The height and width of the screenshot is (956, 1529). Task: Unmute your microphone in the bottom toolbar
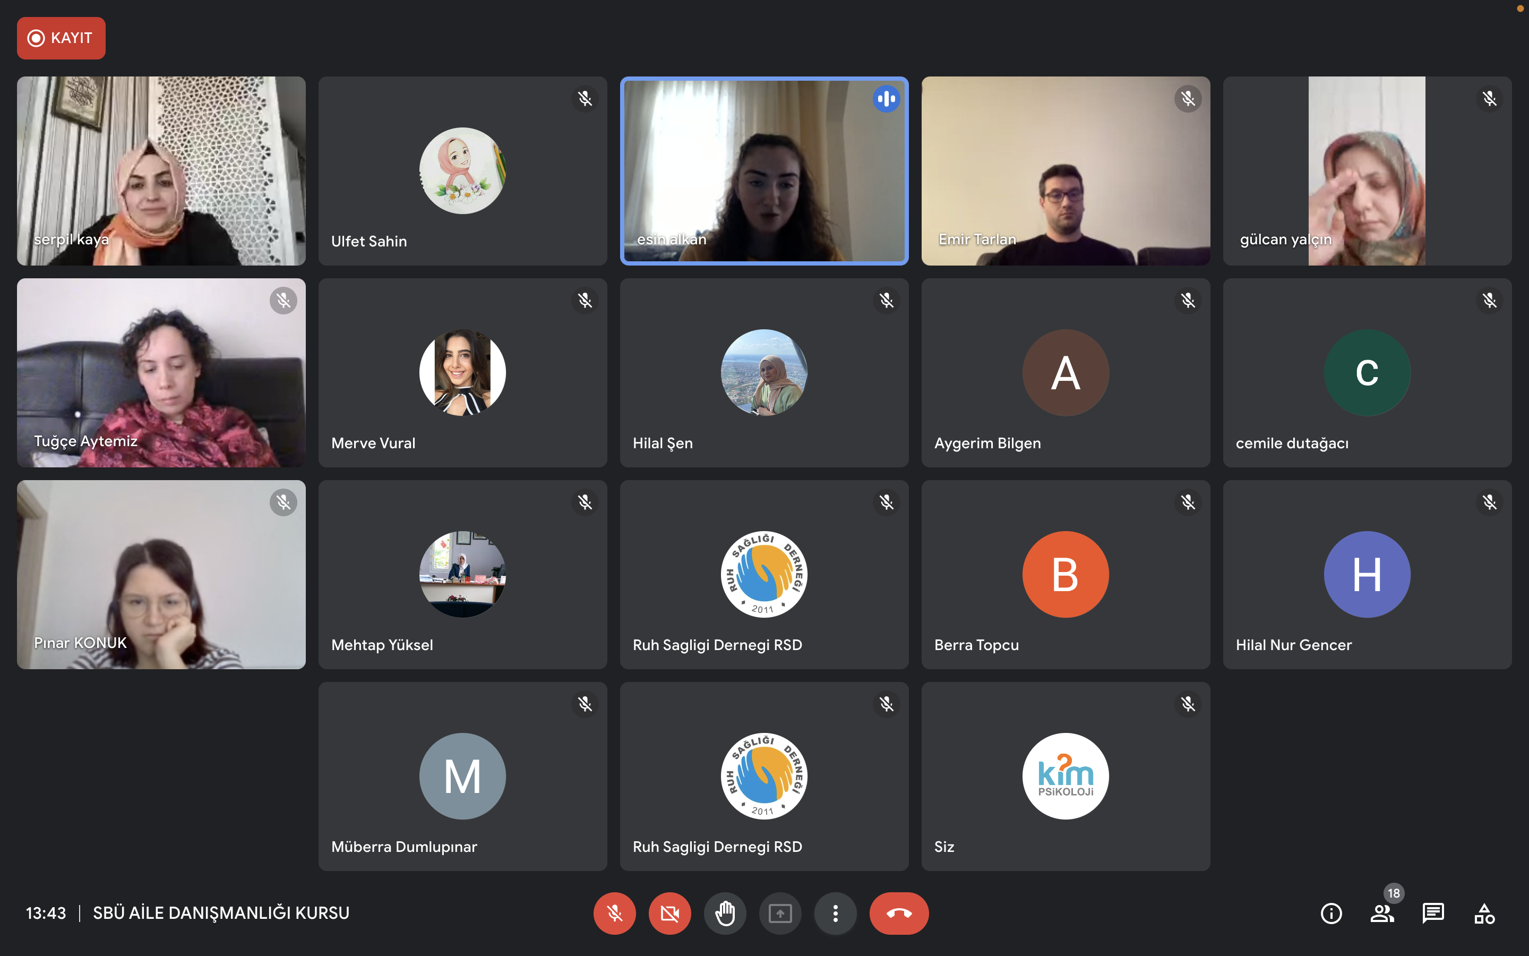[x=614, y=913]
